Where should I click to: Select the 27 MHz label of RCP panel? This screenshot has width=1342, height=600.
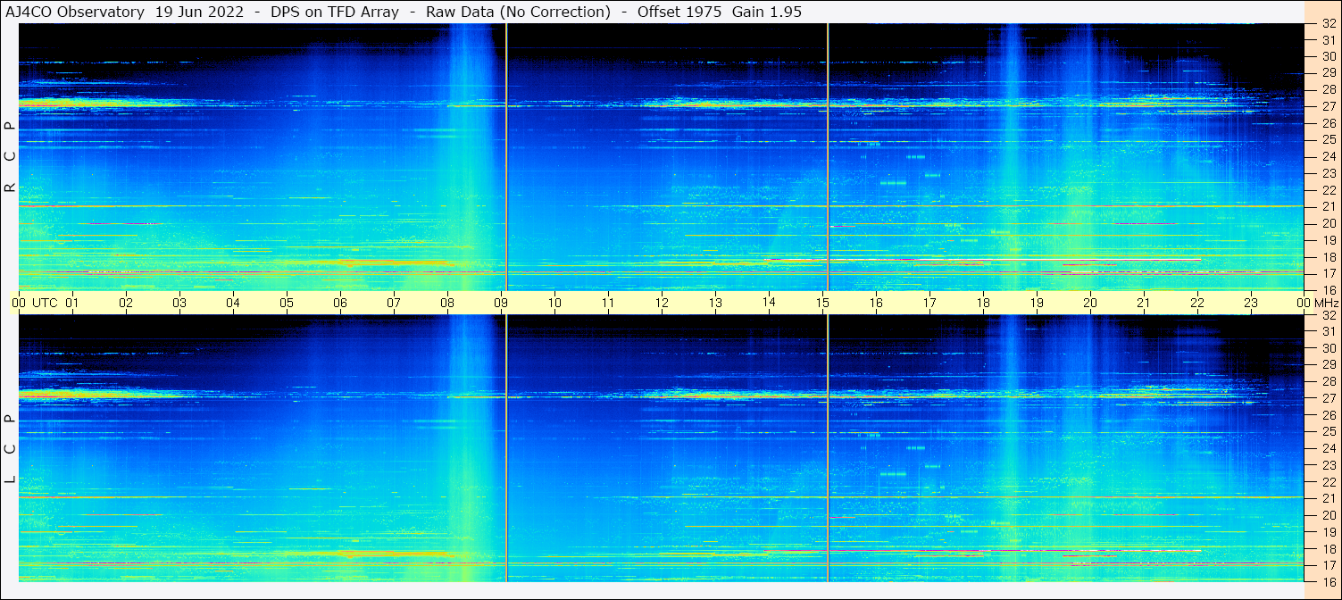point(1328,106)
